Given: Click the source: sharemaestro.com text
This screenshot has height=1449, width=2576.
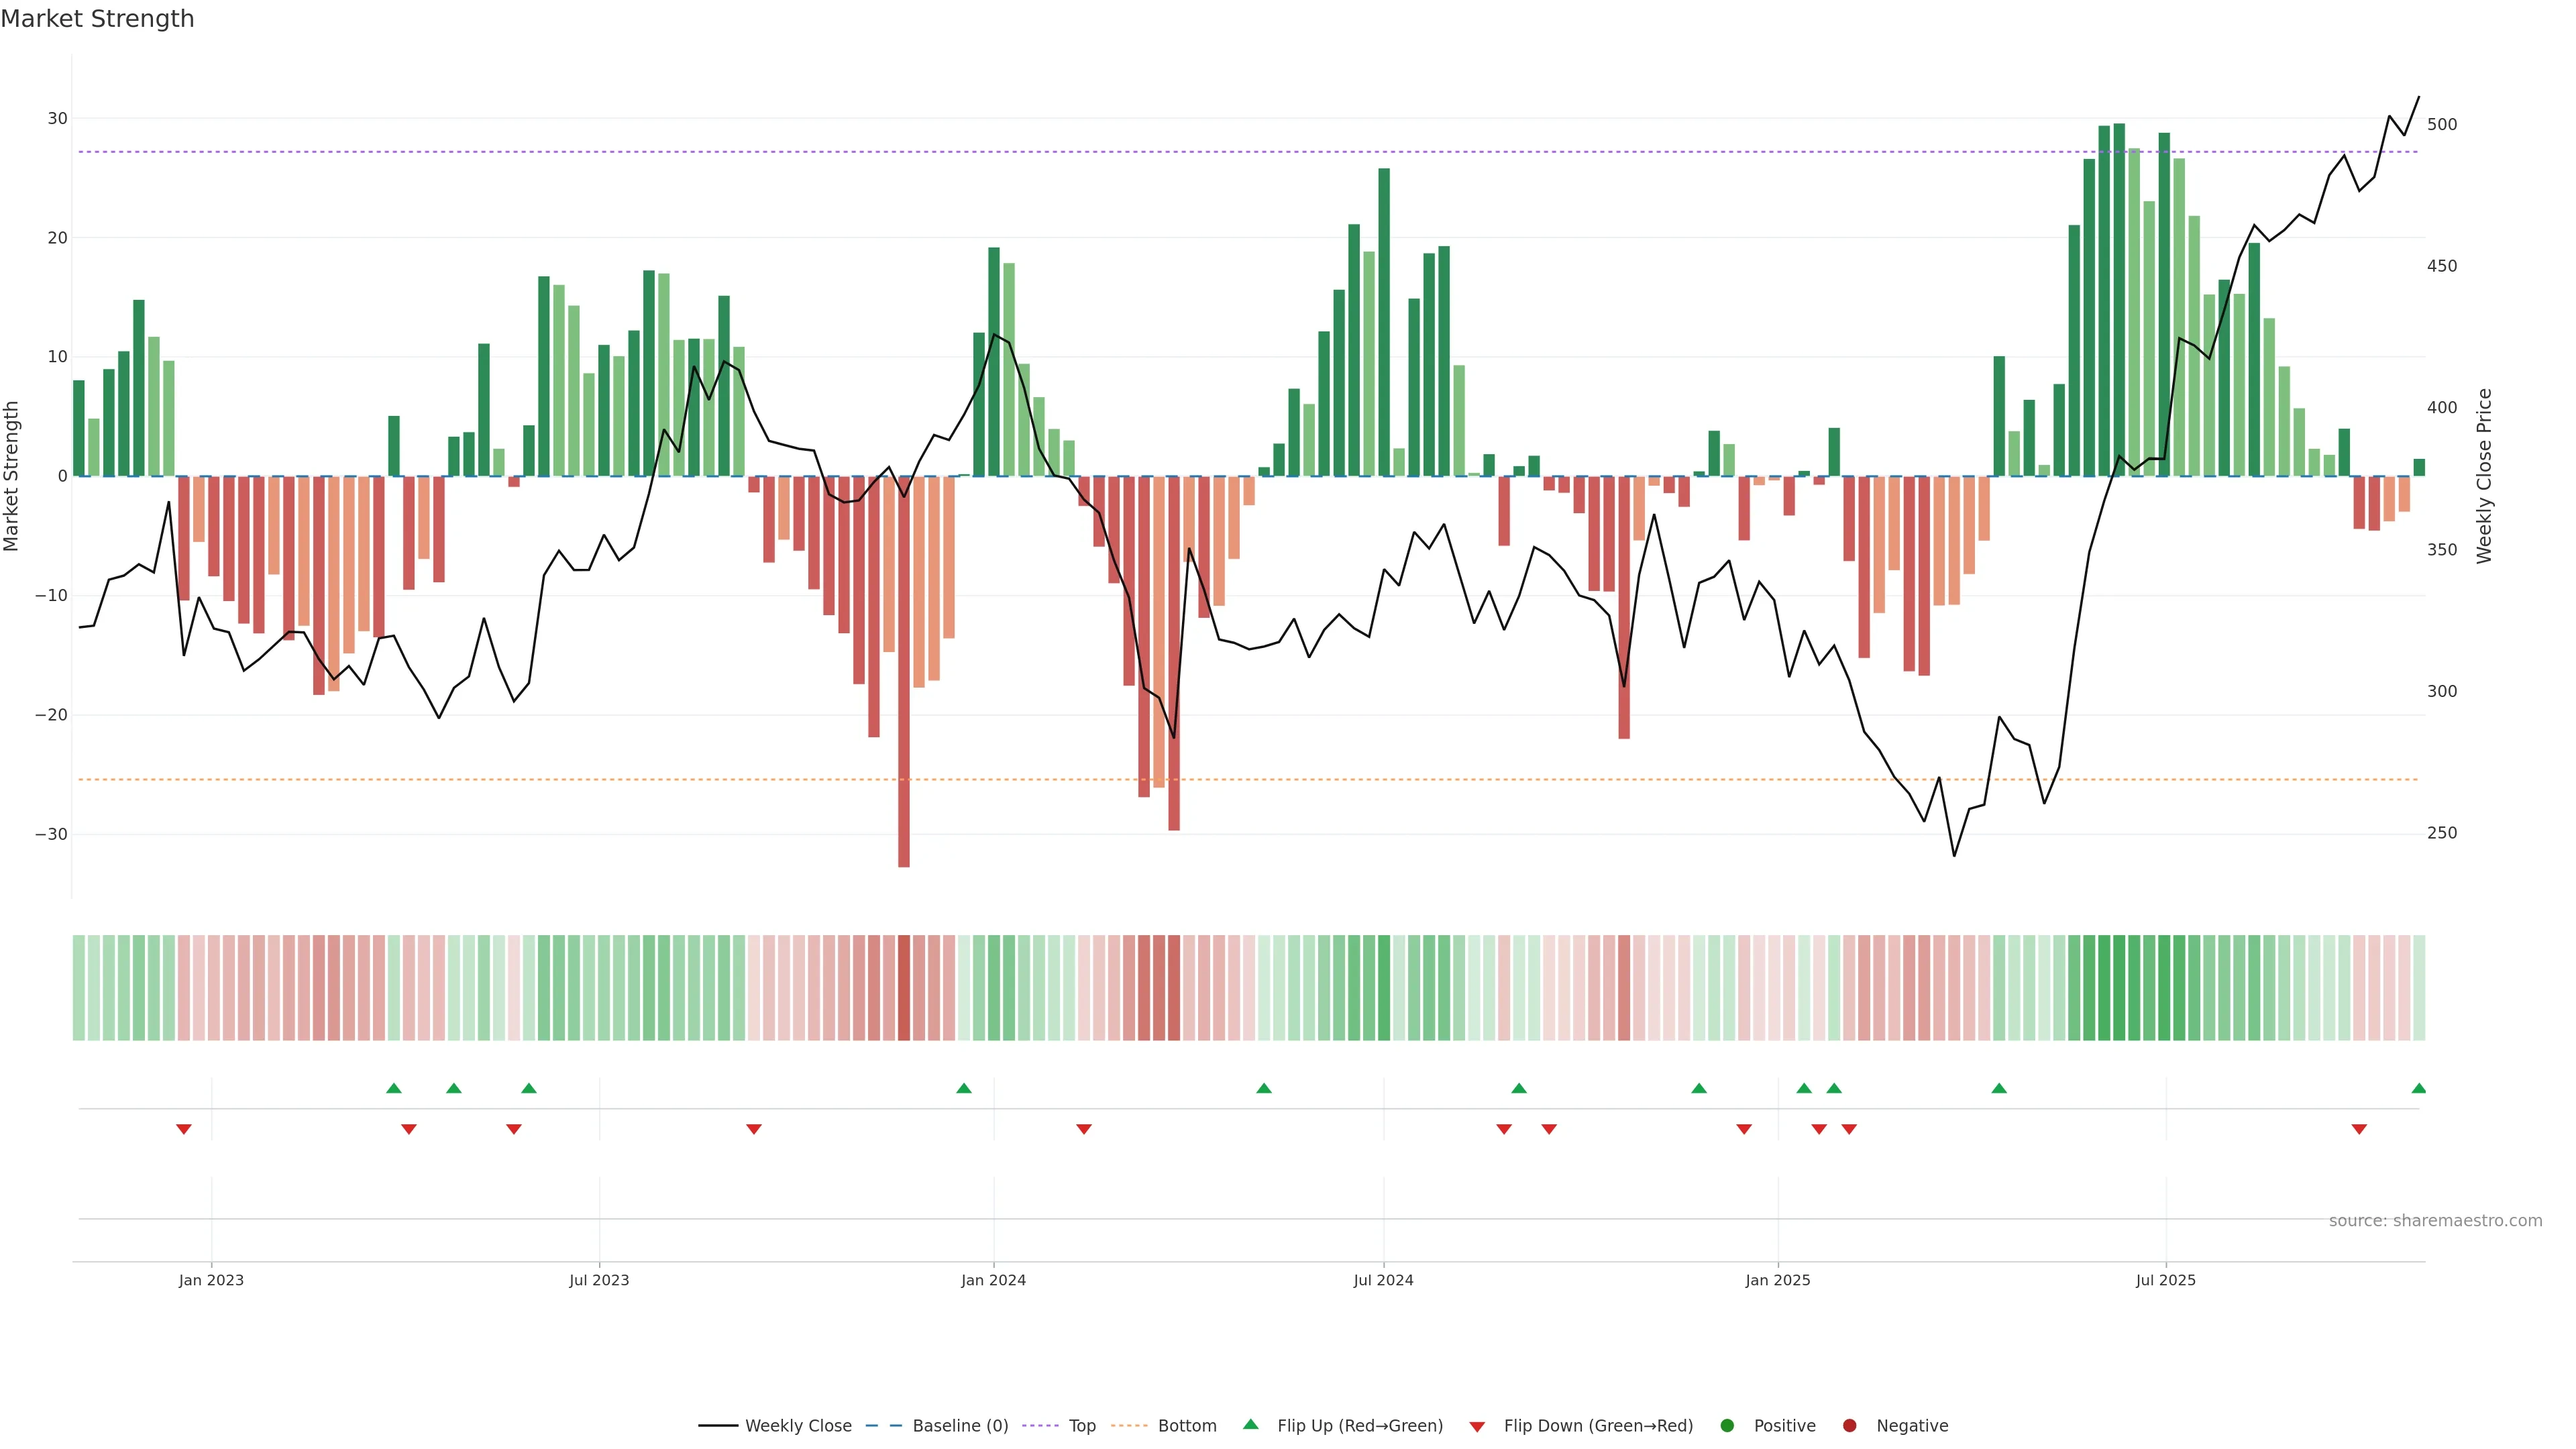Looking at the screenshot, I should click(x=2435, y=1221).
